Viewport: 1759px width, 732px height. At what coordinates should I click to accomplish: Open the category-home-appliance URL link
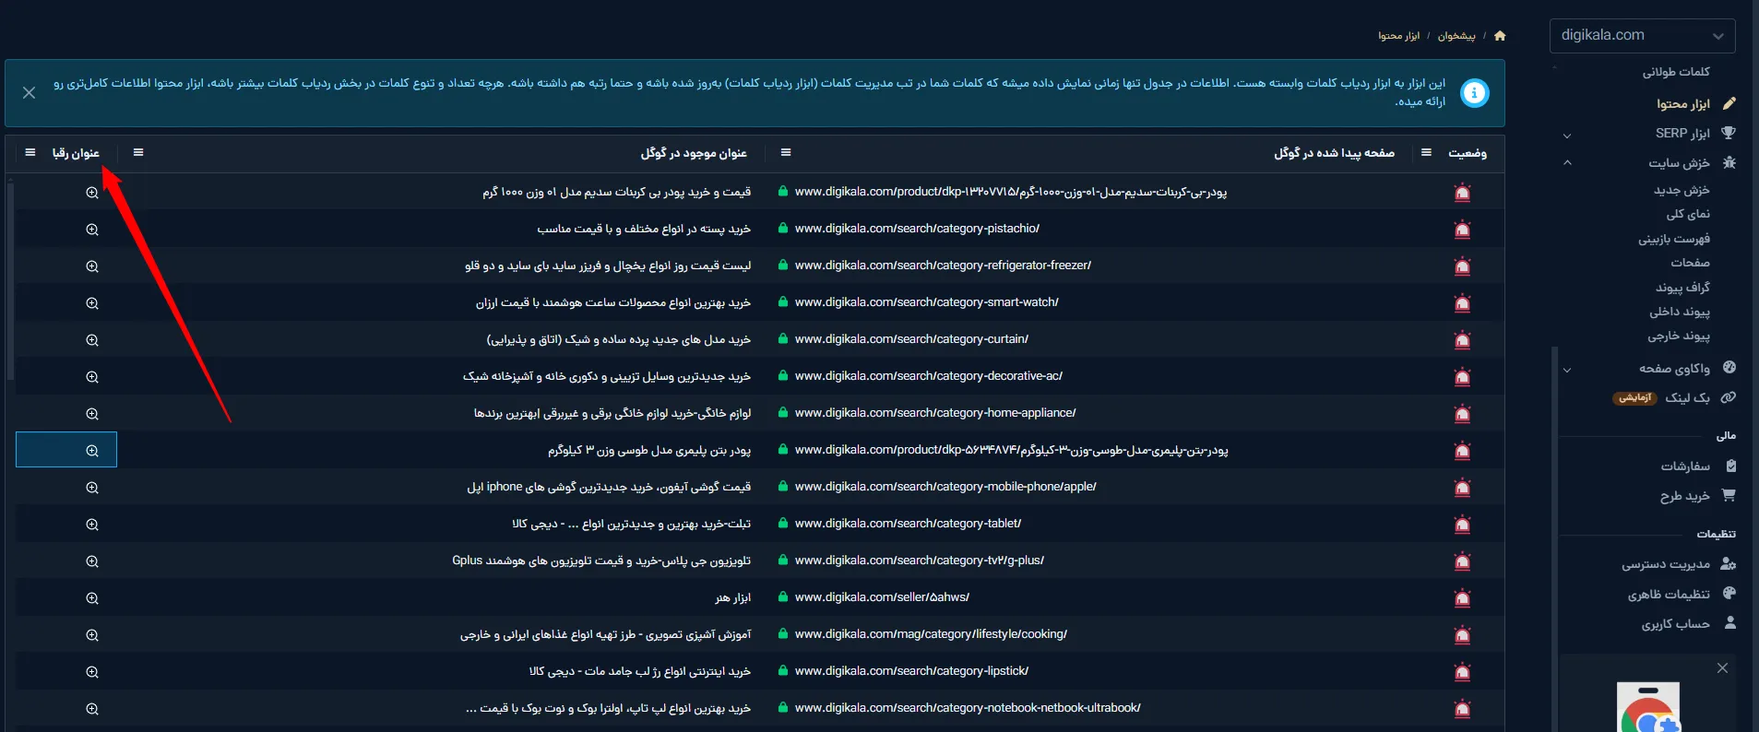click(x=935, y=413)
